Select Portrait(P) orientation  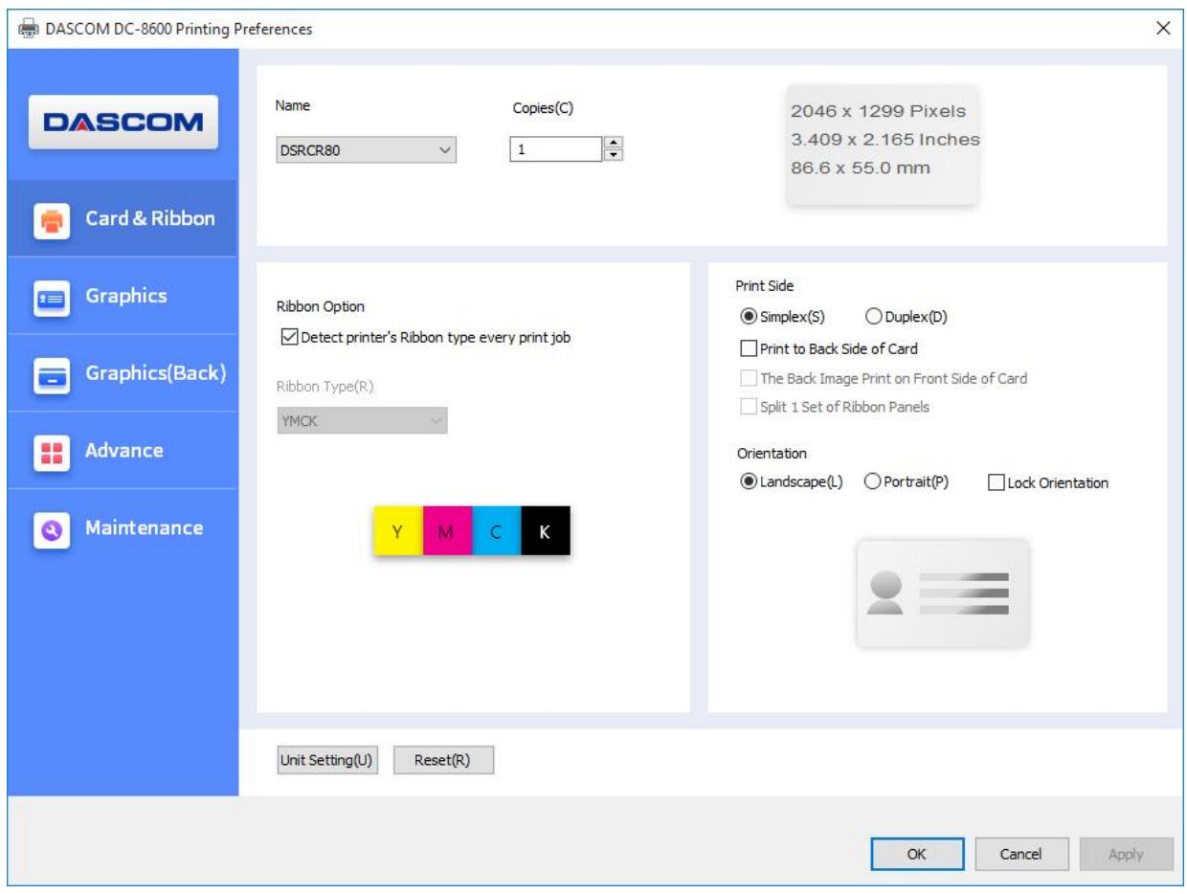872,481
